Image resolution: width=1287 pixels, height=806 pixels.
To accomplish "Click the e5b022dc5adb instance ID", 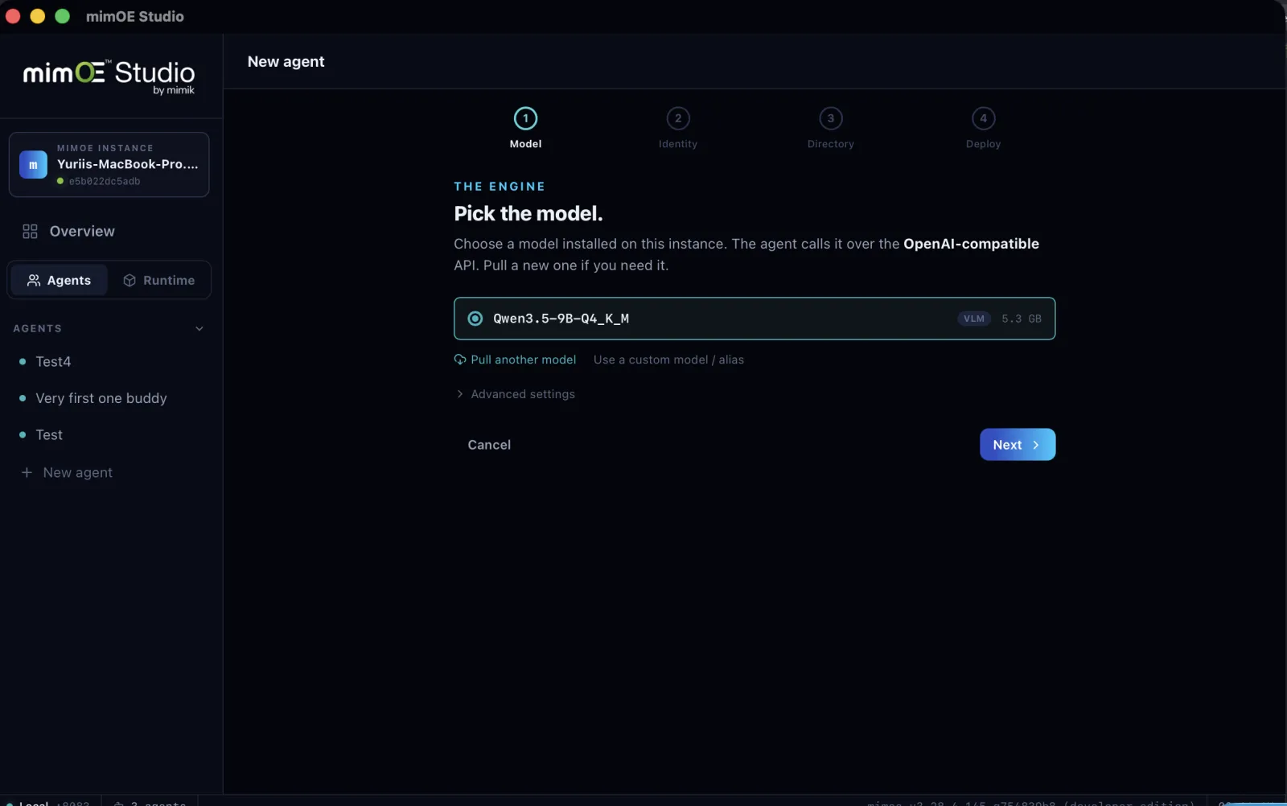I will click(105, 181).
